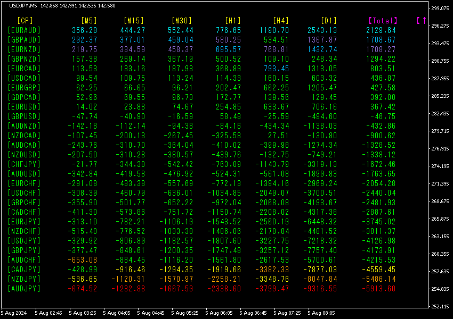Viewport: 453px width, 319px height.
Task: Click the [H1] column header
Action: (233, 20)
